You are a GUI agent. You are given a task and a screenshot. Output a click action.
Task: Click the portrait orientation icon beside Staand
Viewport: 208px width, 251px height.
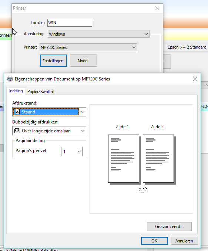click(17, 112)
